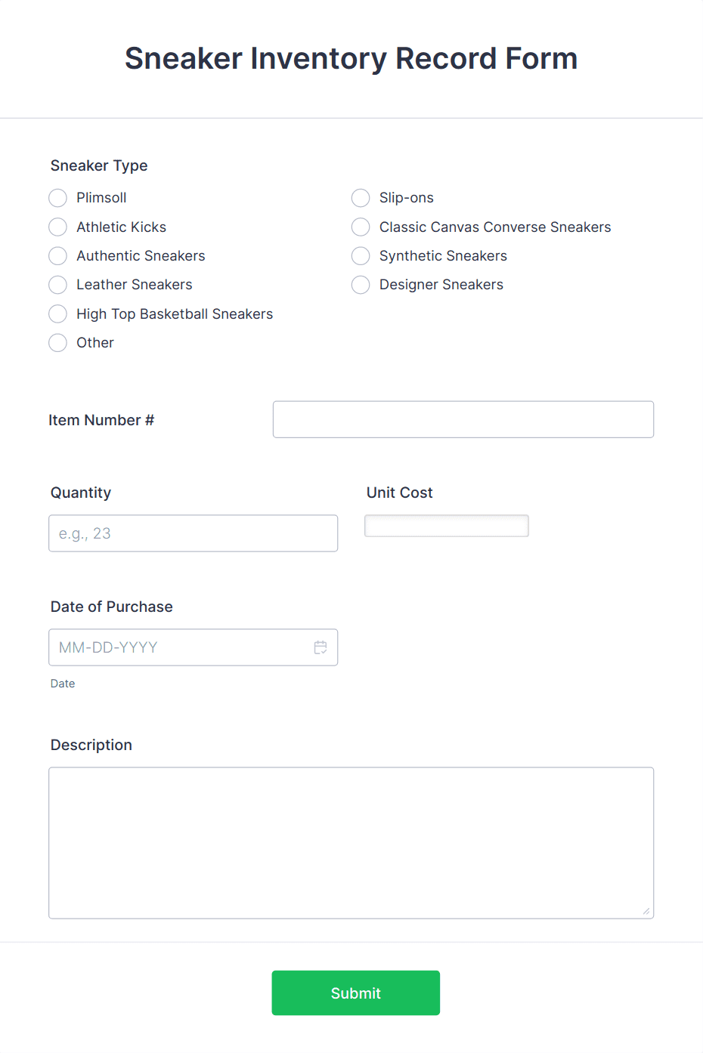Focus the Quantity input showing e.g., 23

(x=193, y=533)
